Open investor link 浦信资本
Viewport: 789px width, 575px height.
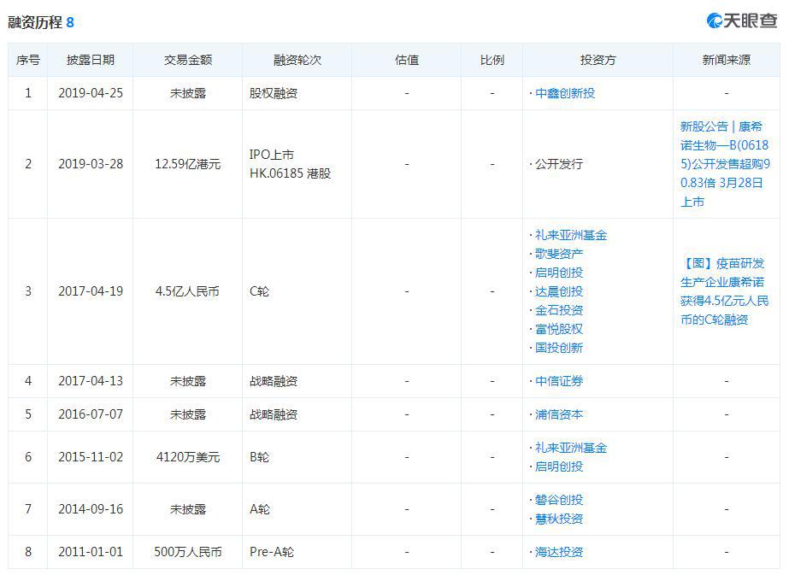tap(559, 414)
